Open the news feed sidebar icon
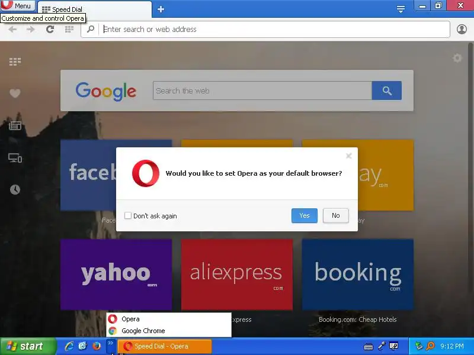474x355 pixels. pyautogui.click(x=15, y=125)
